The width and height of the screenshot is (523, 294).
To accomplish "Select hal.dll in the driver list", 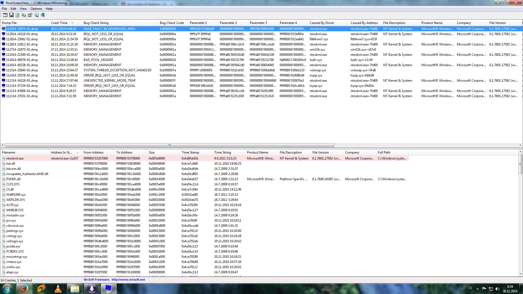I will pos(11,164).
